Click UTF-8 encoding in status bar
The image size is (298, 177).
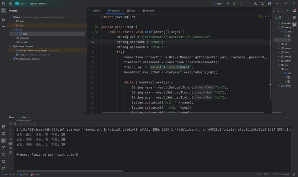pos(275,174)
